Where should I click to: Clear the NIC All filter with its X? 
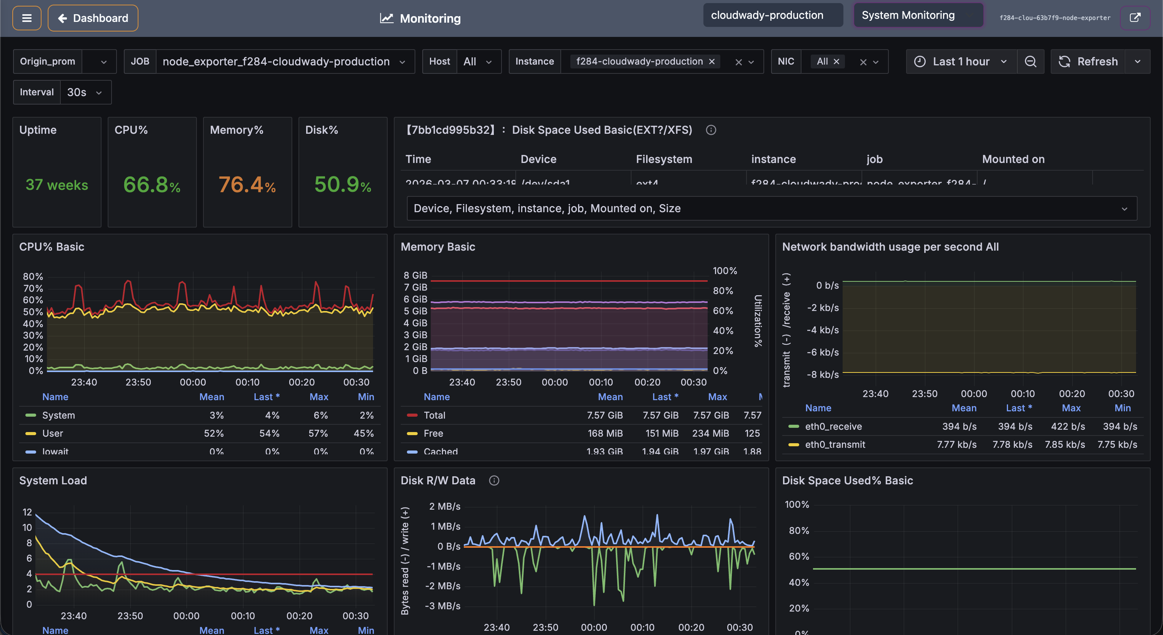coord(836,62)
